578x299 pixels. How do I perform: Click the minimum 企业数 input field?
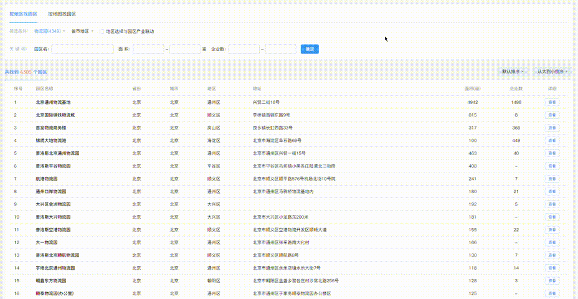[244, 49]
